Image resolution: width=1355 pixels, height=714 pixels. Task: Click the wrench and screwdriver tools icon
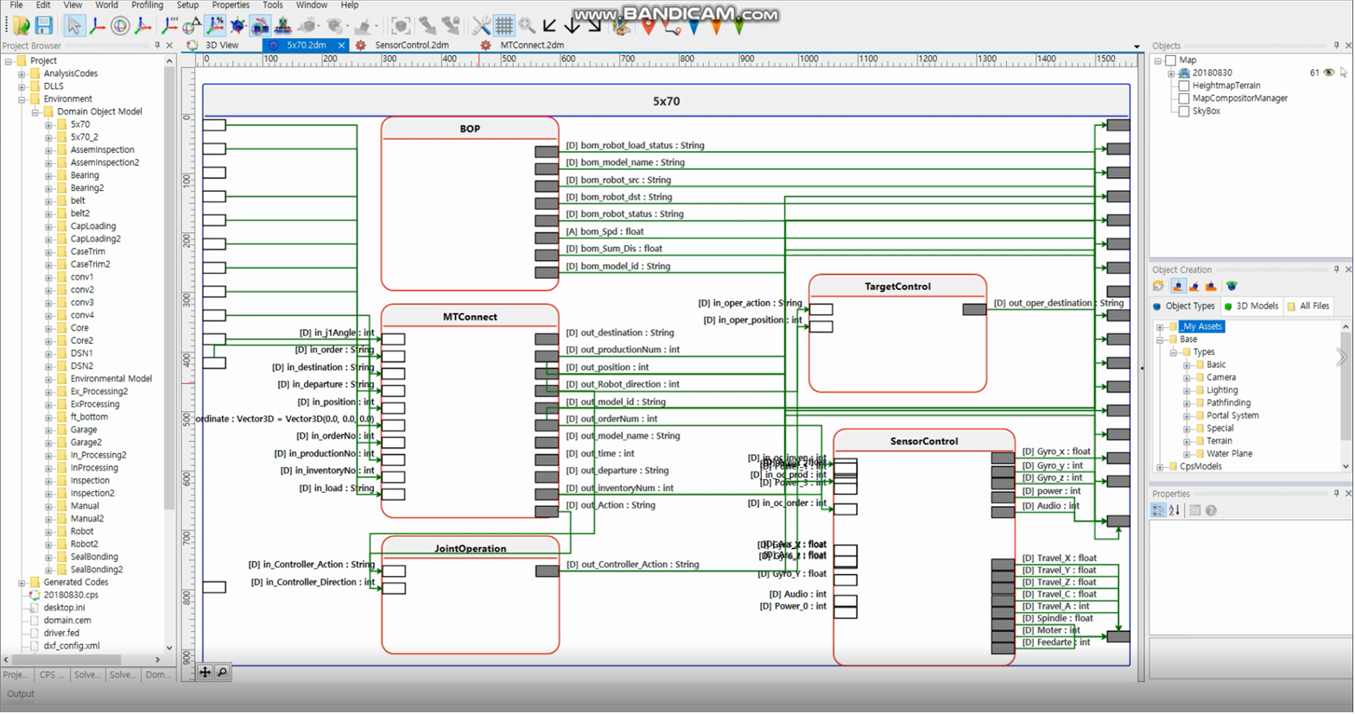(481, 26)
